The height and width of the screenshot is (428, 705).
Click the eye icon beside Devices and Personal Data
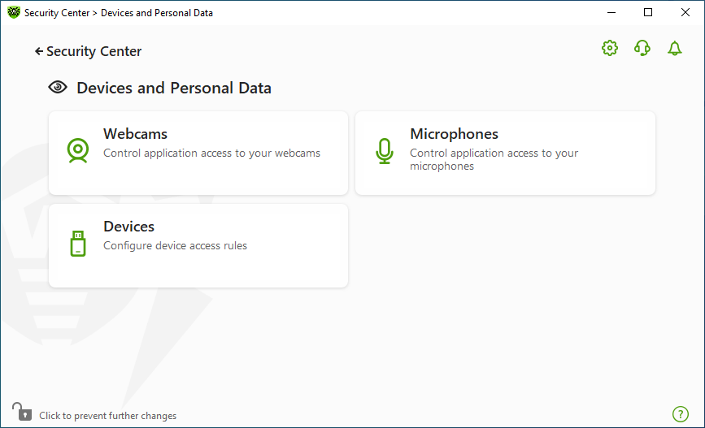58,87
